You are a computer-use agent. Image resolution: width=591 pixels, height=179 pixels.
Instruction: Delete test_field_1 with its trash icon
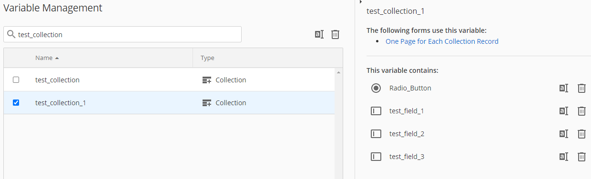[581, 111]
